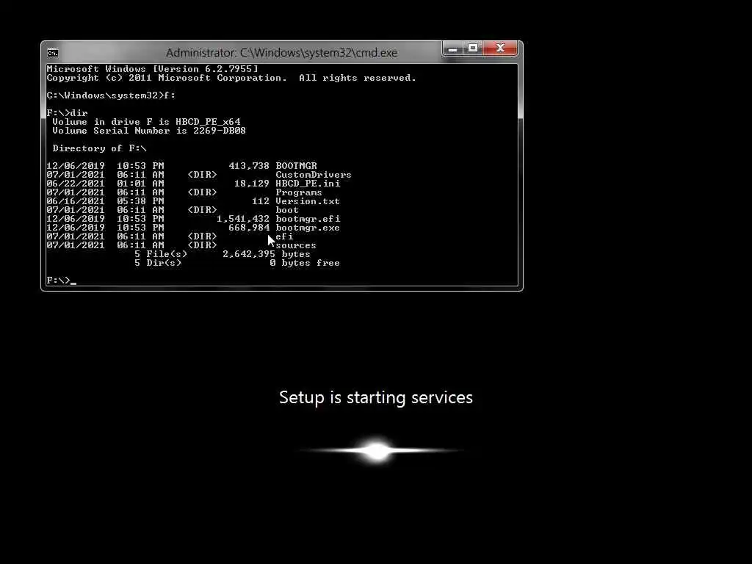Click the CustomDrivers directory entry
This screenshot has height=564, width=752.
point(313,175)
